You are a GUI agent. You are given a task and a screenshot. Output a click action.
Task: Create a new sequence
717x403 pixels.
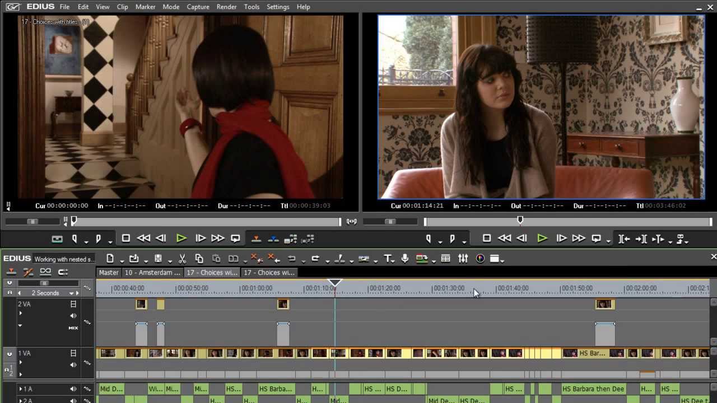[x=110, y=259]
